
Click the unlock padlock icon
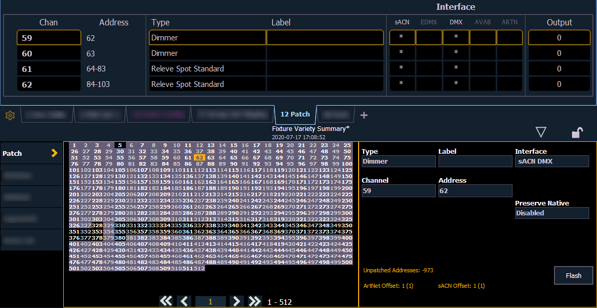click(x=576, y=133)
